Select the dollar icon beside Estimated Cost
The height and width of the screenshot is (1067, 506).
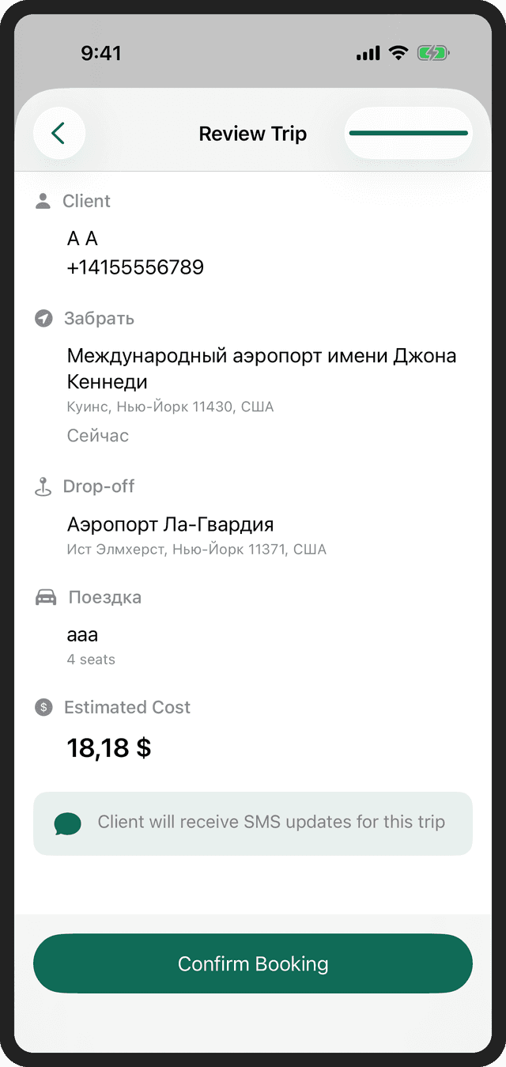[46, 707]
